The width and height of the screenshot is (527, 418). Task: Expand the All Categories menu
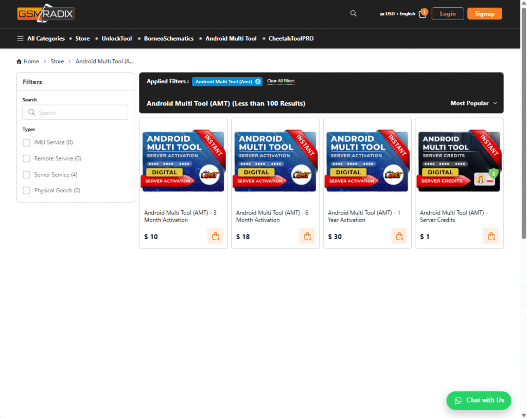(41, 39)
